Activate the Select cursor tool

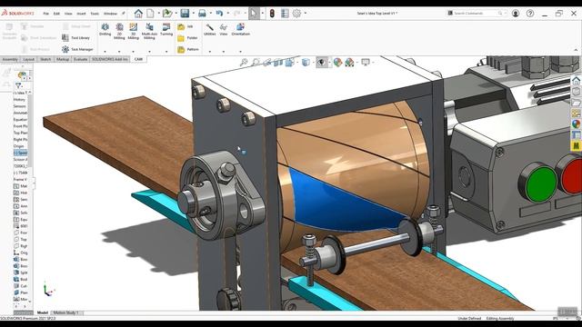pyautogui.click(x=253, y=14)
